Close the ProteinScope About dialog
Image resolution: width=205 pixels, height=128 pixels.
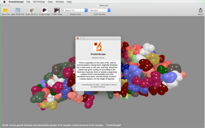pyautogui.click(x=78, y=38)
